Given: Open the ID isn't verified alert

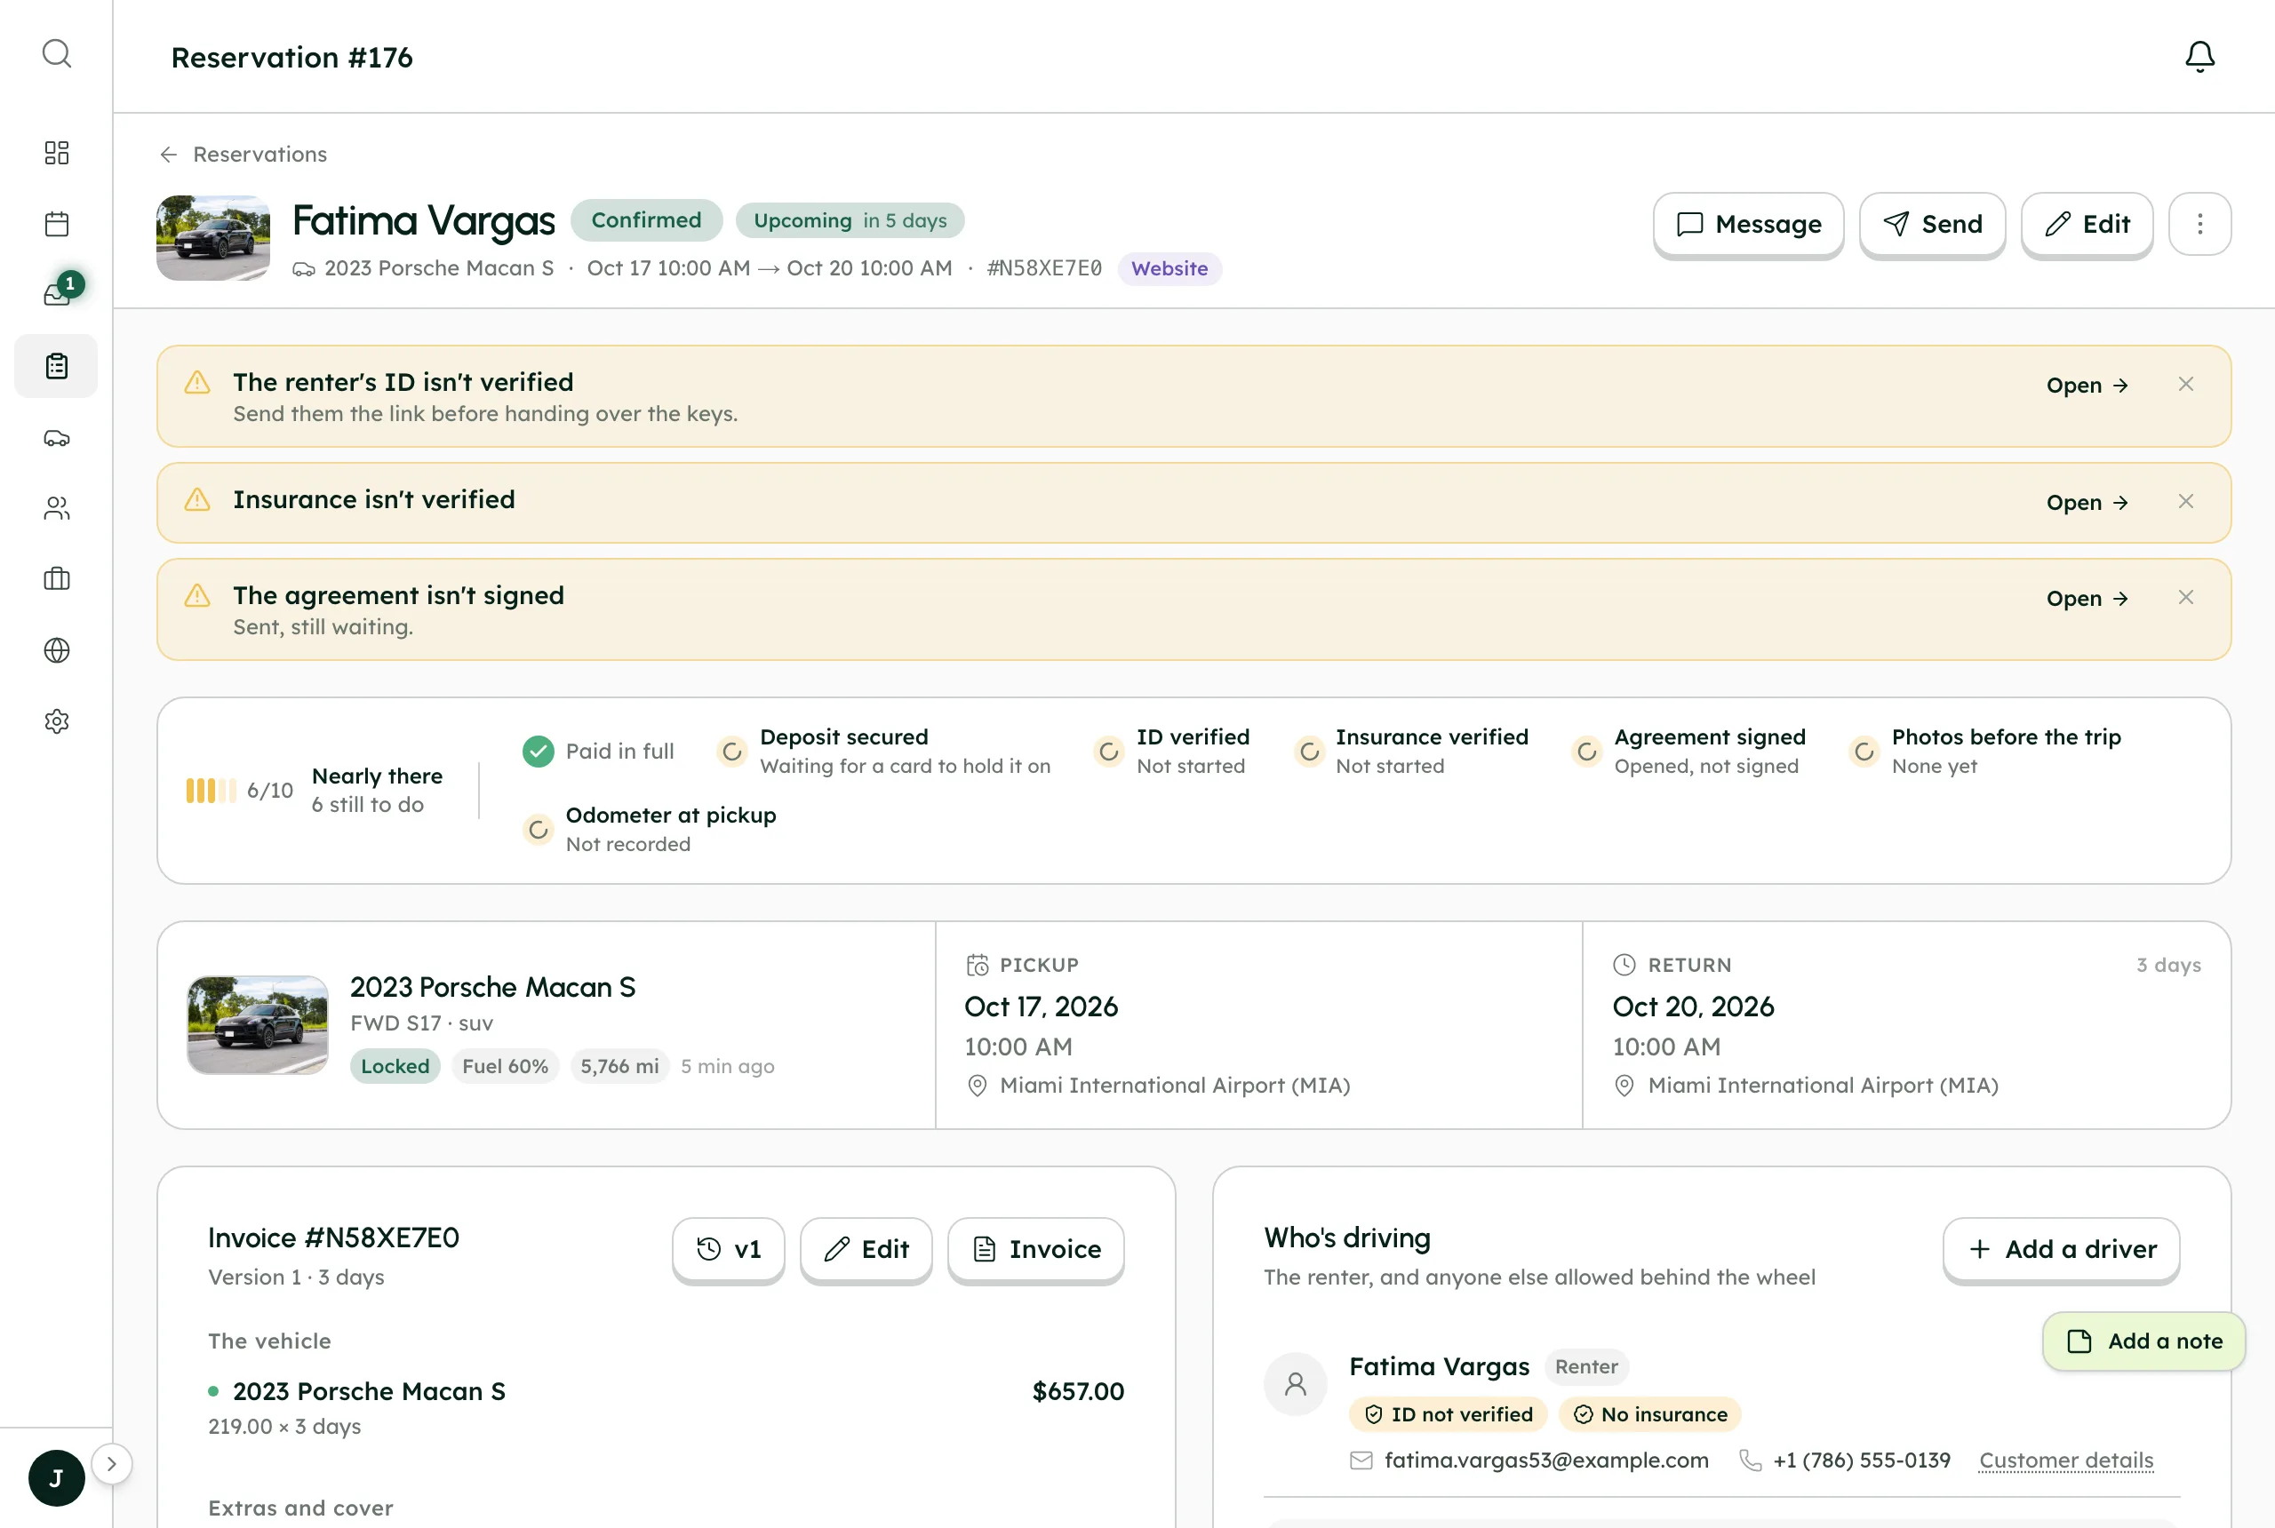Looking at the screenshot, I should 2087,385.
